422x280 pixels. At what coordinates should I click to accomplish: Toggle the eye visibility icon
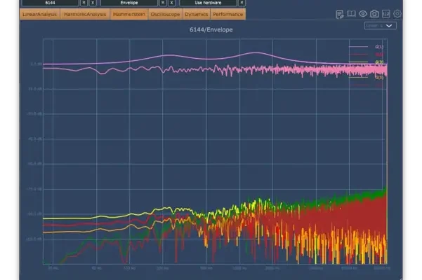pyautogui.click(x=363, y=14)
